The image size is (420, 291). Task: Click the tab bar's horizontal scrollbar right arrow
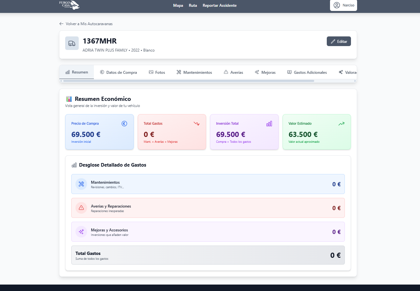(x=355, y=81)
